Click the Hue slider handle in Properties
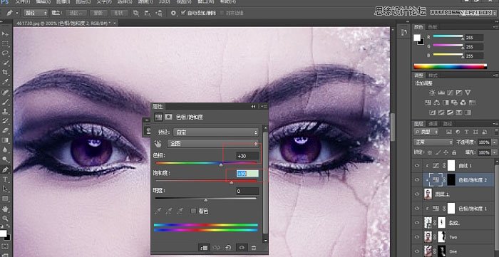 [x=221, y=164]
